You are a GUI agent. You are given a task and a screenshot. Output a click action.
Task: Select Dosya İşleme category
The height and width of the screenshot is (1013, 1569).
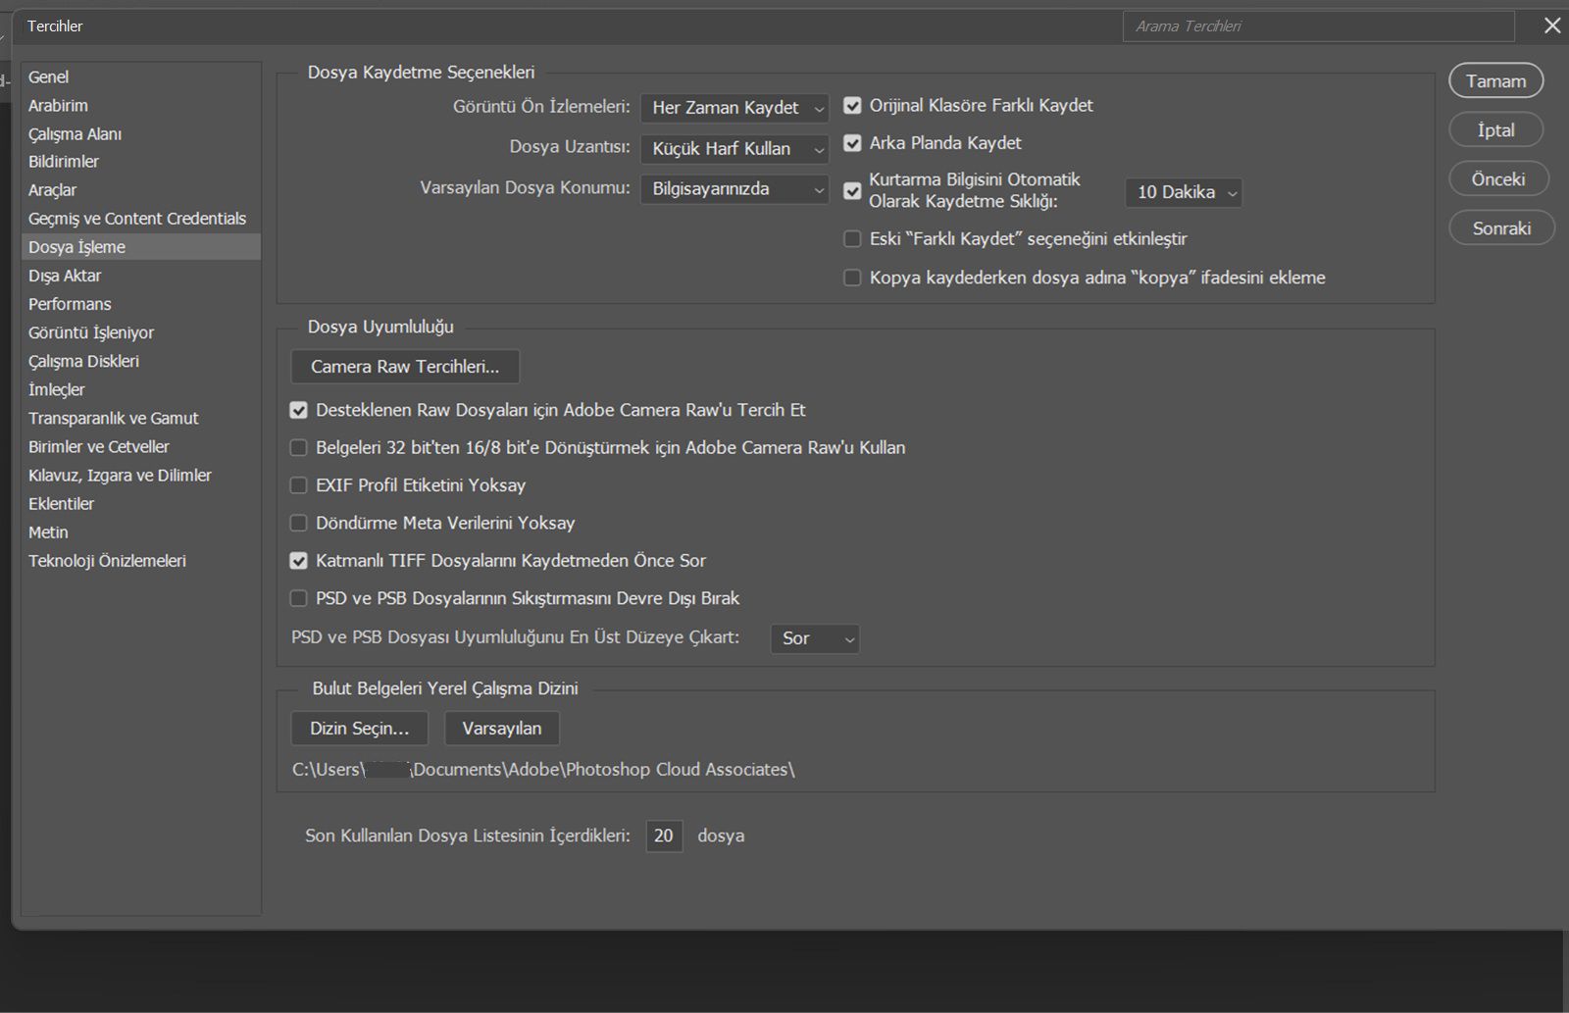141,247
